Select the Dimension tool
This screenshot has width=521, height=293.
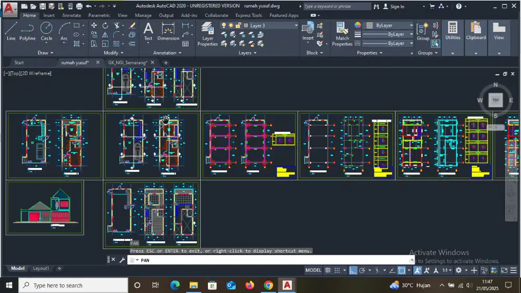(x=168, y=31)
